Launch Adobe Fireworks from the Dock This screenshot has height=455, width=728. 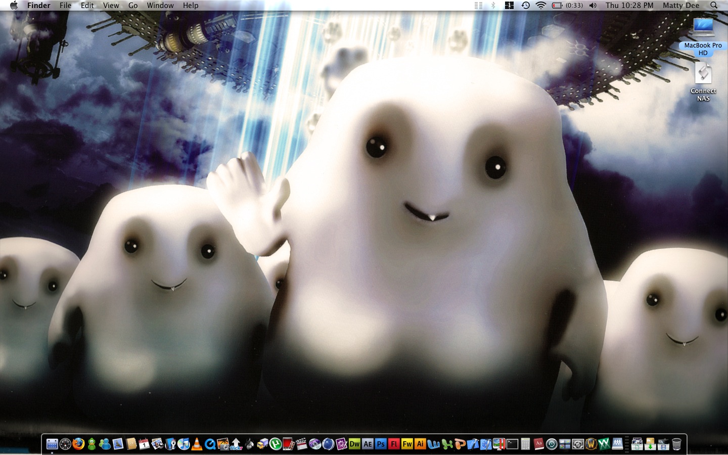(x=407, y=444)
